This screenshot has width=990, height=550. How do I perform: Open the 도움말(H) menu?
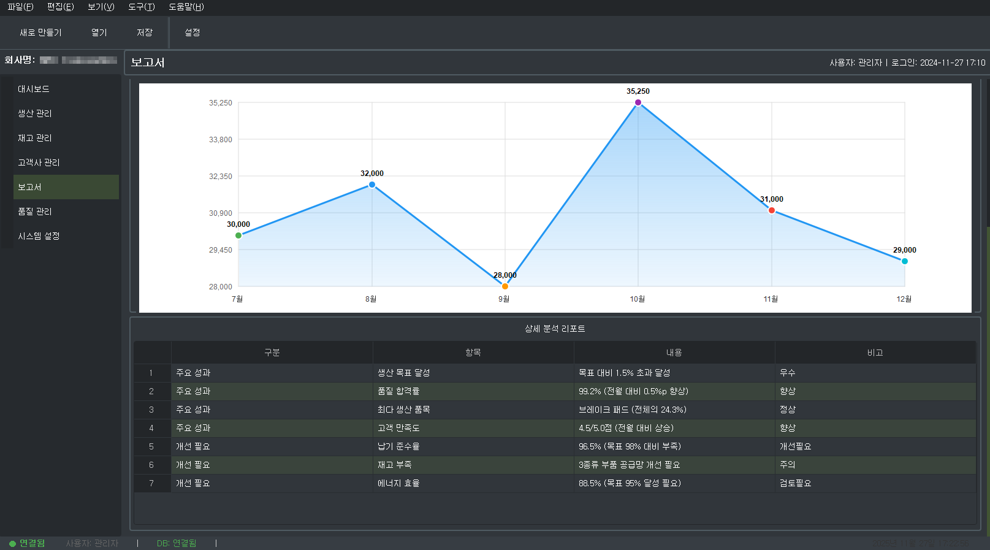click(186, 7)
